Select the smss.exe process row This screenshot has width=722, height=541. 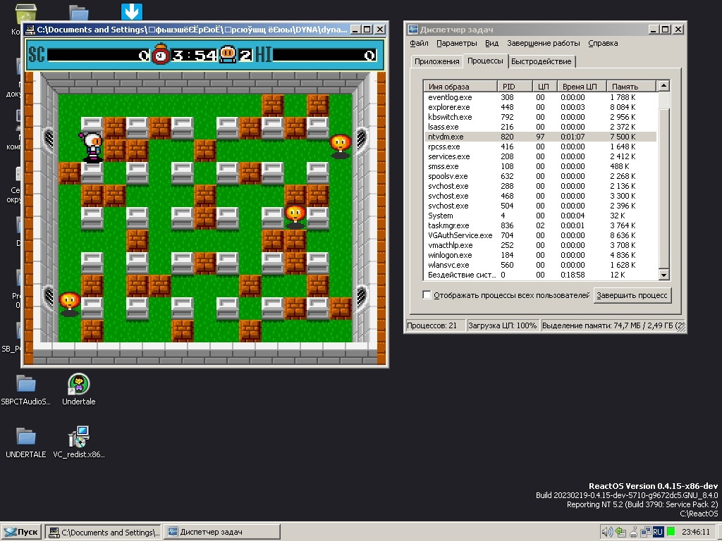coord(540,166)
